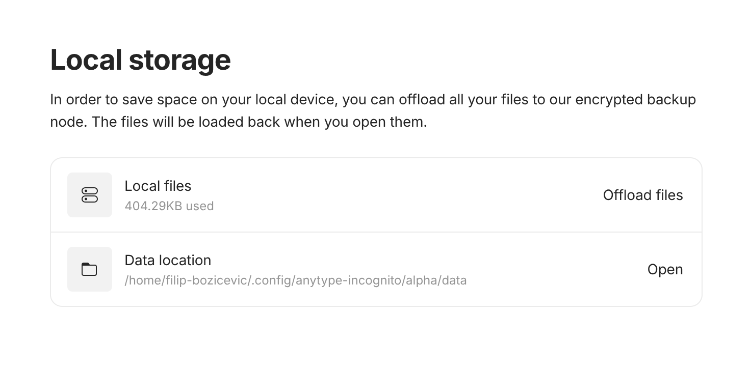Viewport: 750px width, 371px height.
Task: Click the word "storage" in the heading
Action: point(179,60)
